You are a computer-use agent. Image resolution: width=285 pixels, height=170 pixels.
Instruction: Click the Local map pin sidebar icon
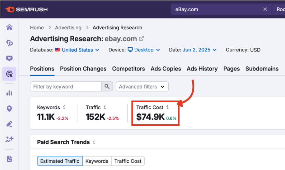point(9,109)
